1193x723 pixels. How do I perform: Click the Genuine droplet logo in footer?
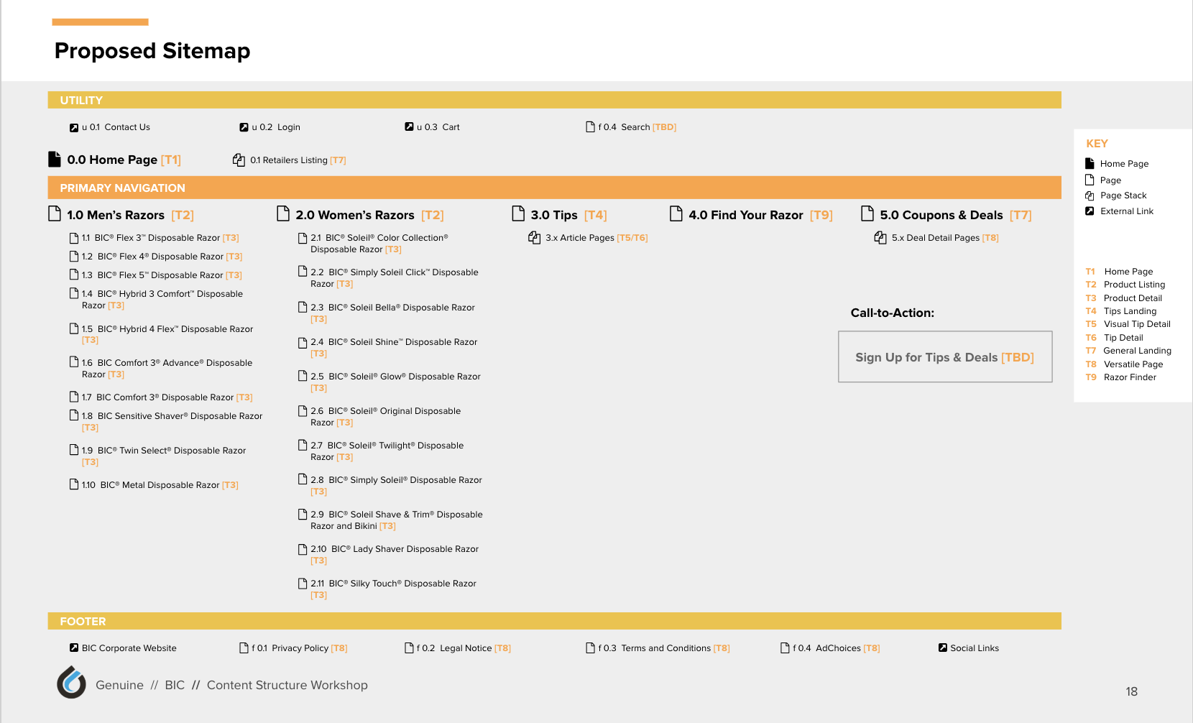[71, 682]
